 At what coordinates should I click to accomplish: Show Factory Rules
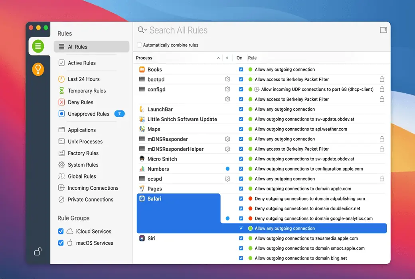83,153
